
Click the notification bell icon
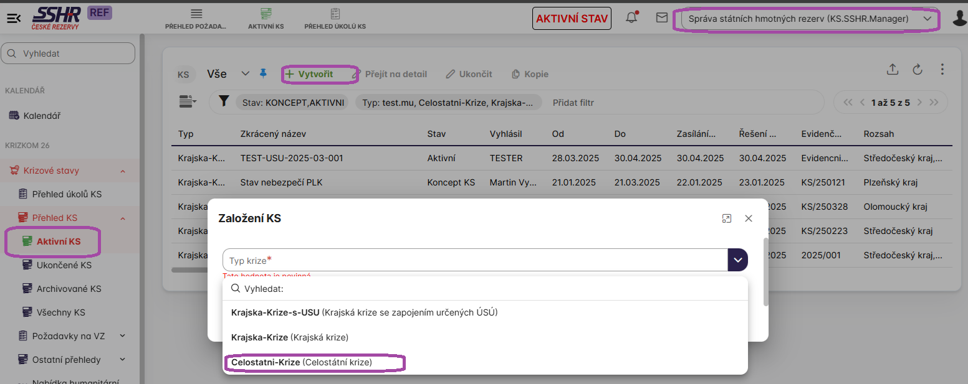tap(631, 18)
